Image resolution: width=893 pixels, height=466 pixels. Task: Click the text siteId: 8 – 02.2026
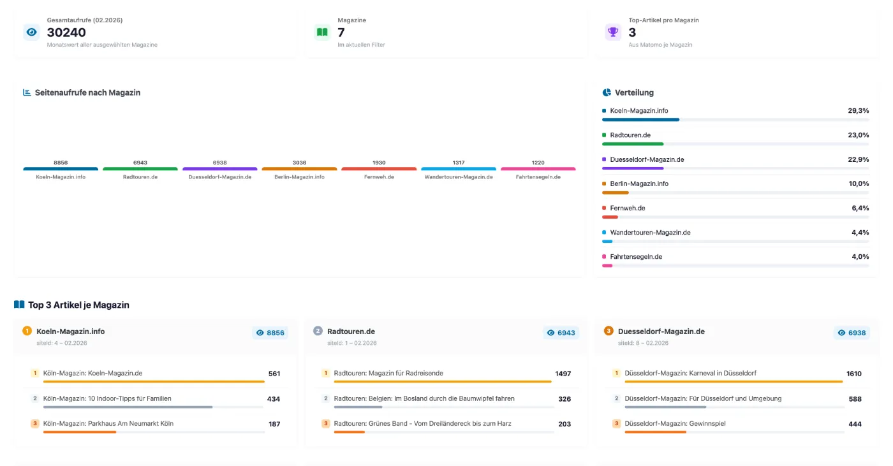[x=644, y=343]
